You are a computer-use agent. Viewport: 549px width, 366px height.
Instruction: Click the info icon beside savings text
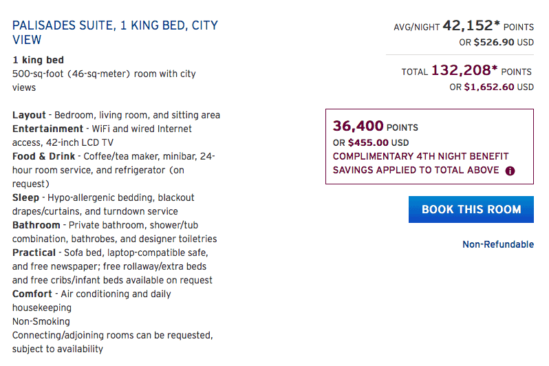[x=510, y=171]
